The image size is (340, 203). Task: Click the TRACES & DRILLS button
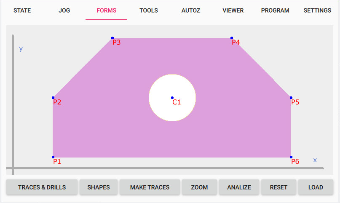[42, 187]
